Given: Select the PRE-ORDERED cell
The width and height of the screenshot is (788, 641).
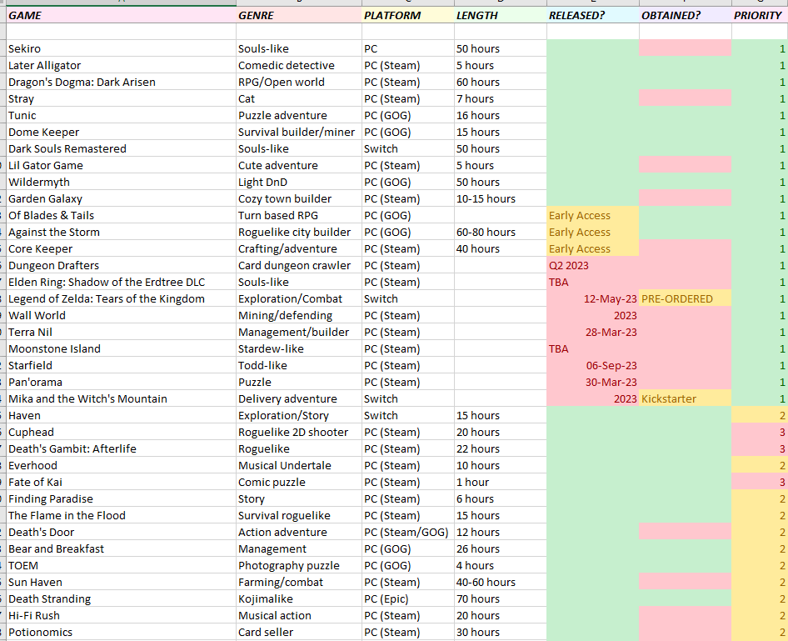Looking at the screenshot, I should (686, 298).
